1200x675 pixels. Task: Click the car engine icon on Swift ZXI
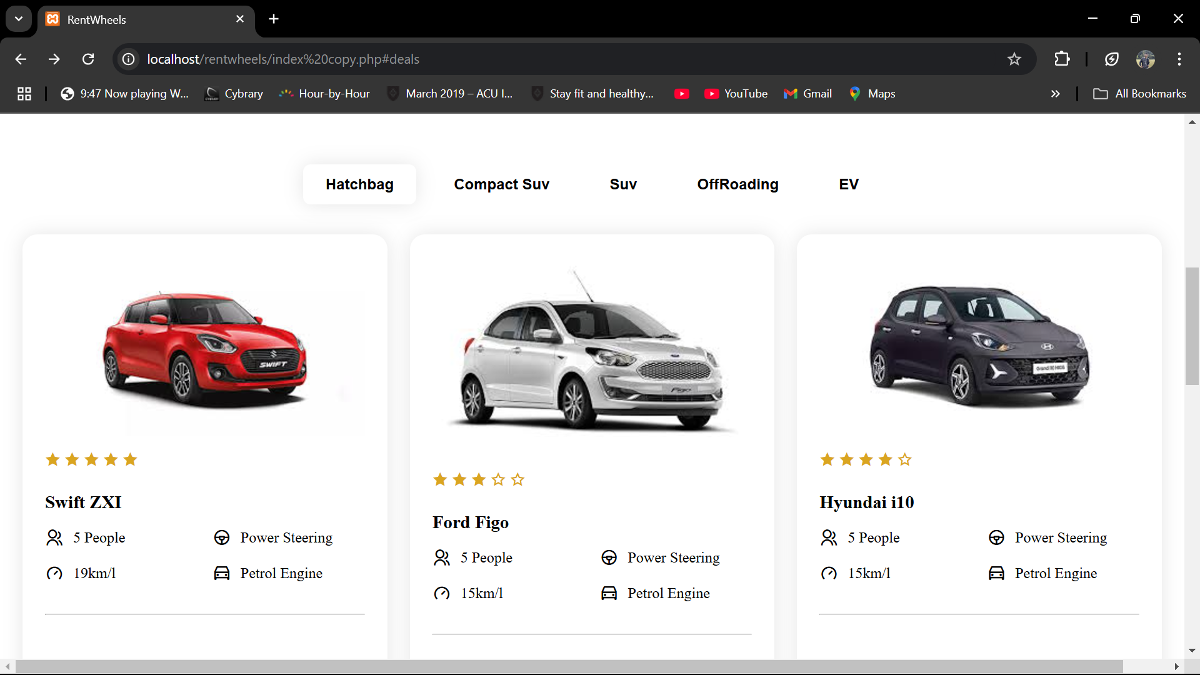[x=222, y=573]
